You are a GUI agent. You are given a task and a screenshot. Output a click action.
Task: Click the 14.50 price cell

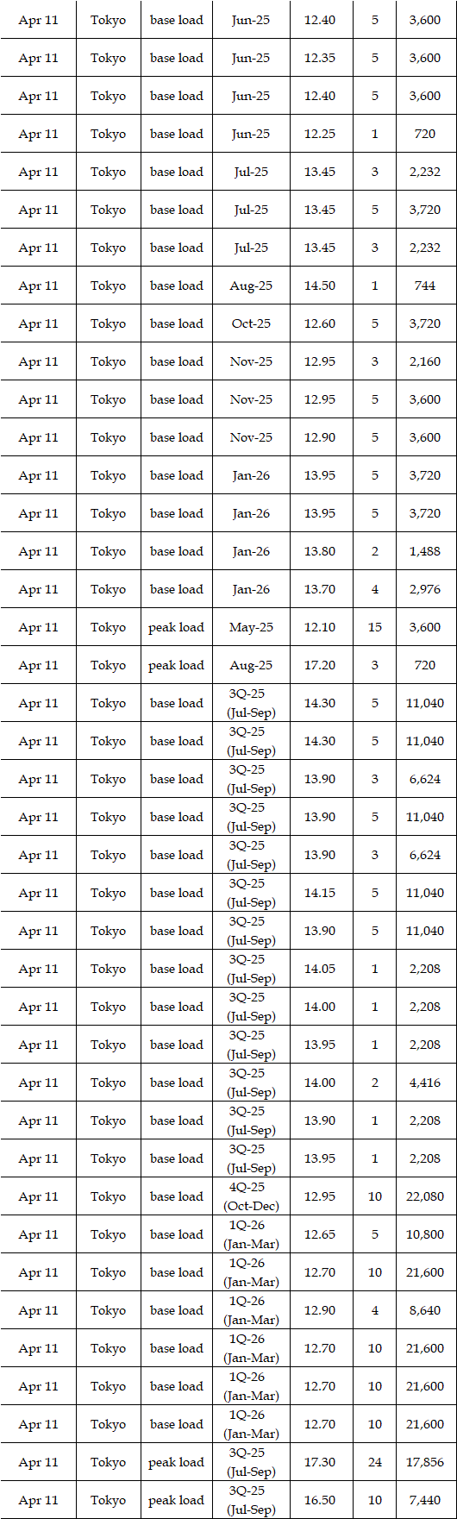pyautogui.click(x=319, y=286)
